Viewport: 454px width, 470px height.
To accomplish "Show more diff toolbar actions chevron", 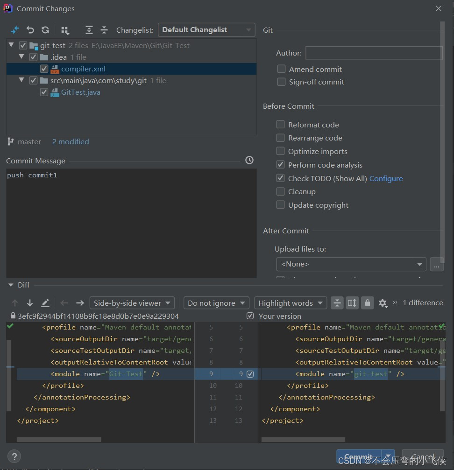I will (x=395, y=302).
